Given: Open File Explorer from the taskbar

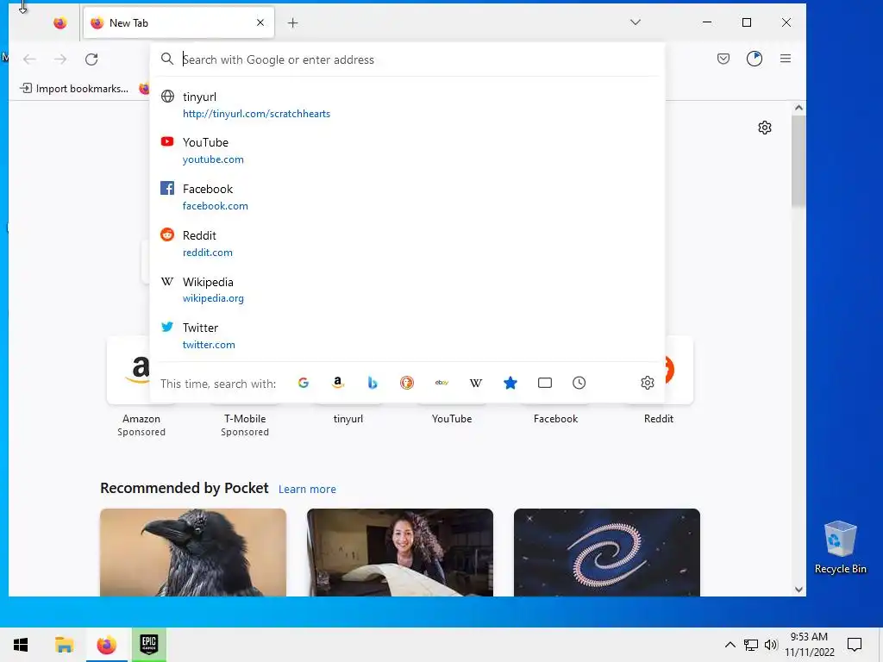Looking at the screenshot, I should point(64,645).
